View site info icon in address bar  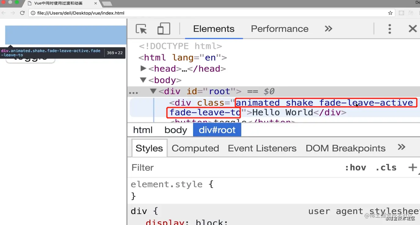33,13
